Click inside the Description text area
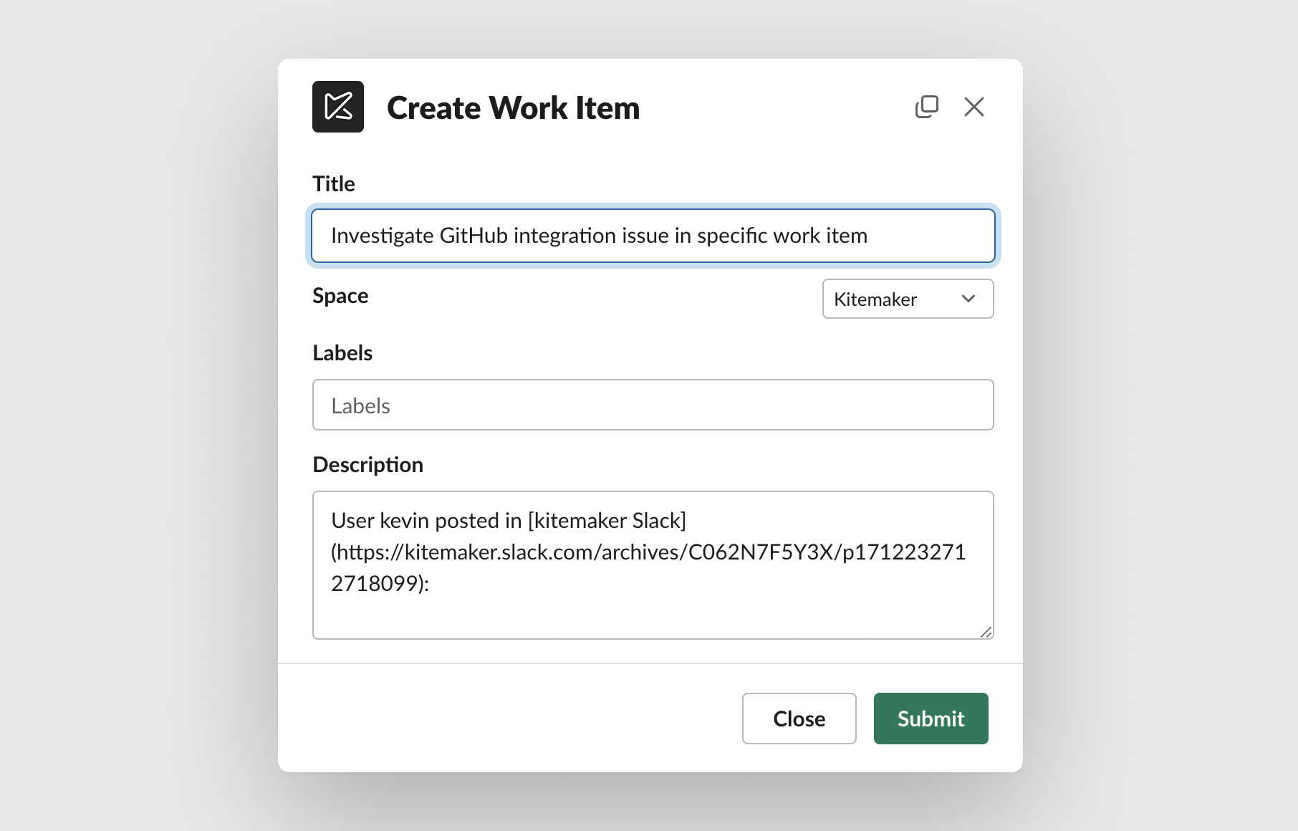1298x831 pixels. (653, 565)
